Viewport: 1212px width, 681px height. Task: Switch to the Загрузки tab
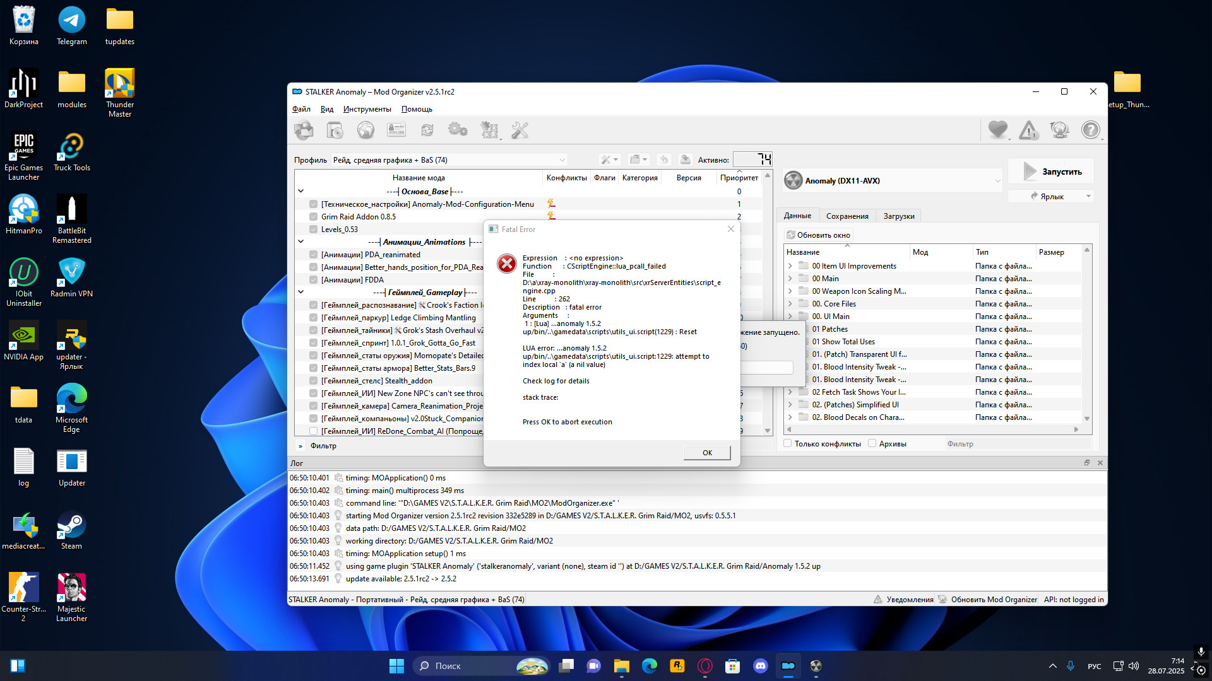899,216
